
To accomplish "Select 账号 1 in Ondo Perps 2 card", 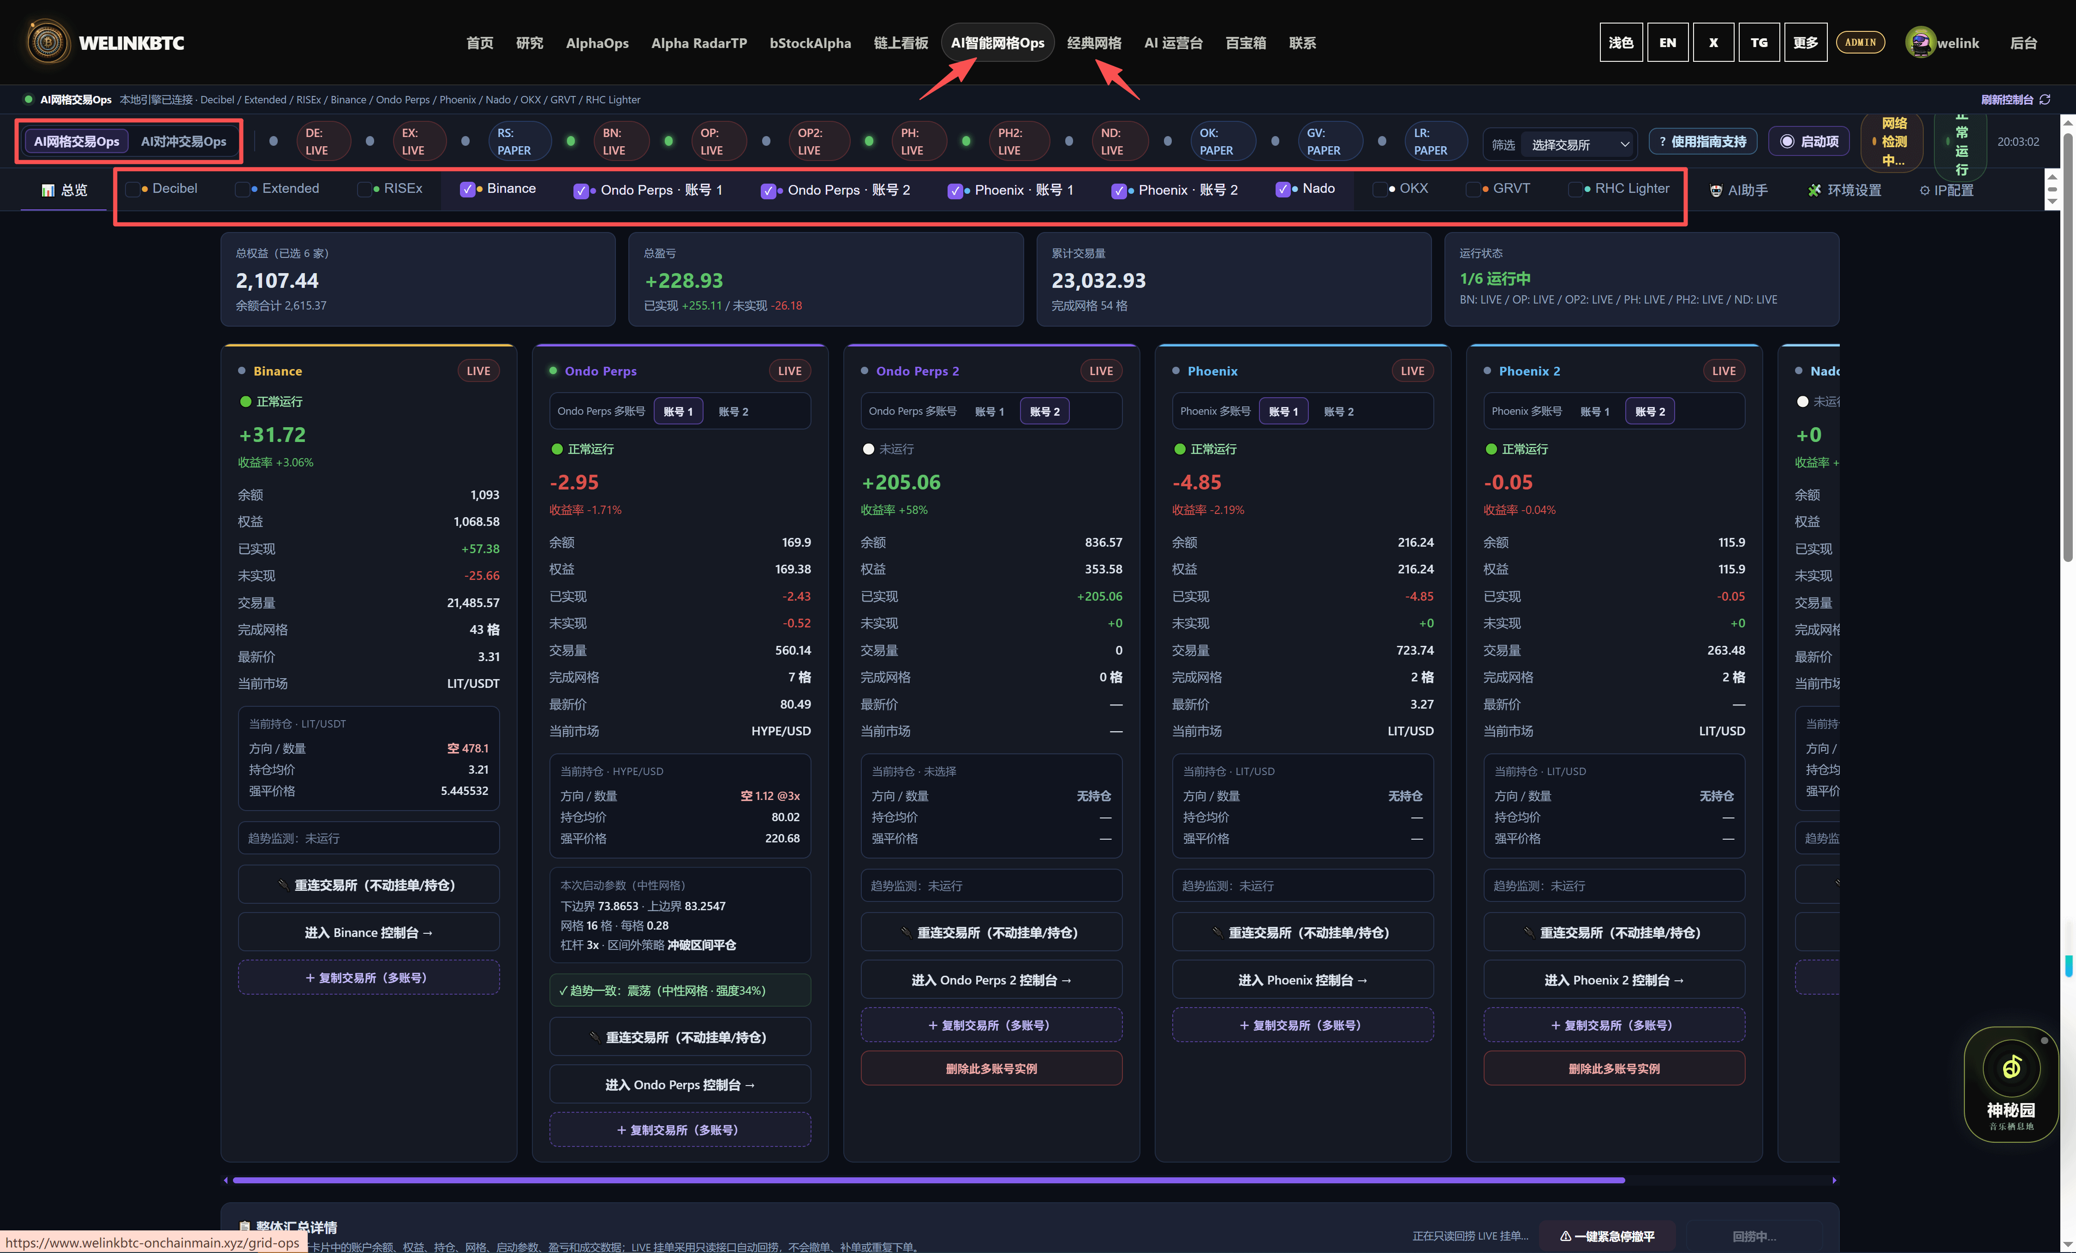I will coord(989,411).
